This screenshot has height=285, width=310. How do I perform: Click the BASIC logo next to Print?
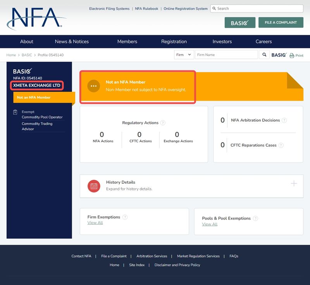tap(279, 55)
